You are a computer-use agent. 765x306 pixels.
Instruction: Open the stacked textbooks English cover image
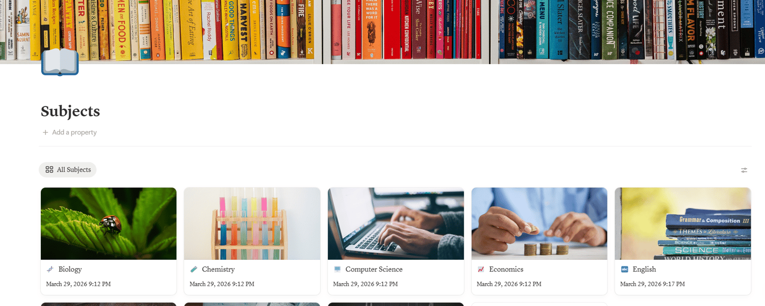pyautogui.click(x=683, y=224)
